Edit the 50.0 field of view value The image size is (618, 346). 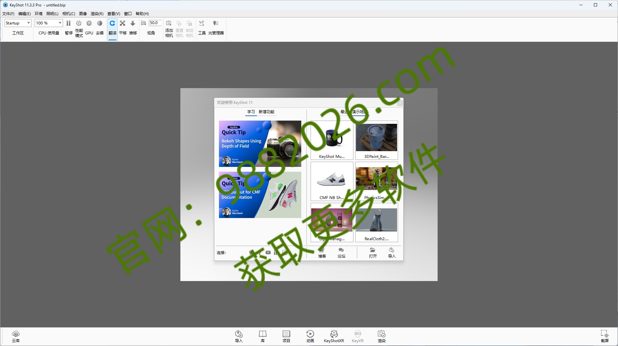tap(155, 23)
